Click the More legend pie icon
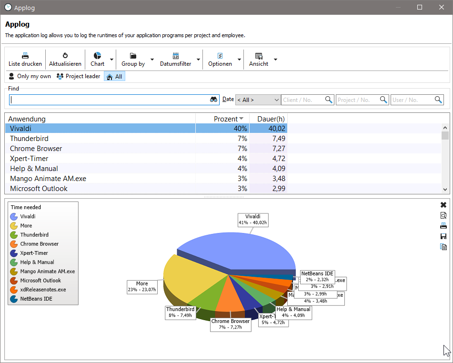The height and width of the screenshot is (363, 453). [x=14, y=226]
